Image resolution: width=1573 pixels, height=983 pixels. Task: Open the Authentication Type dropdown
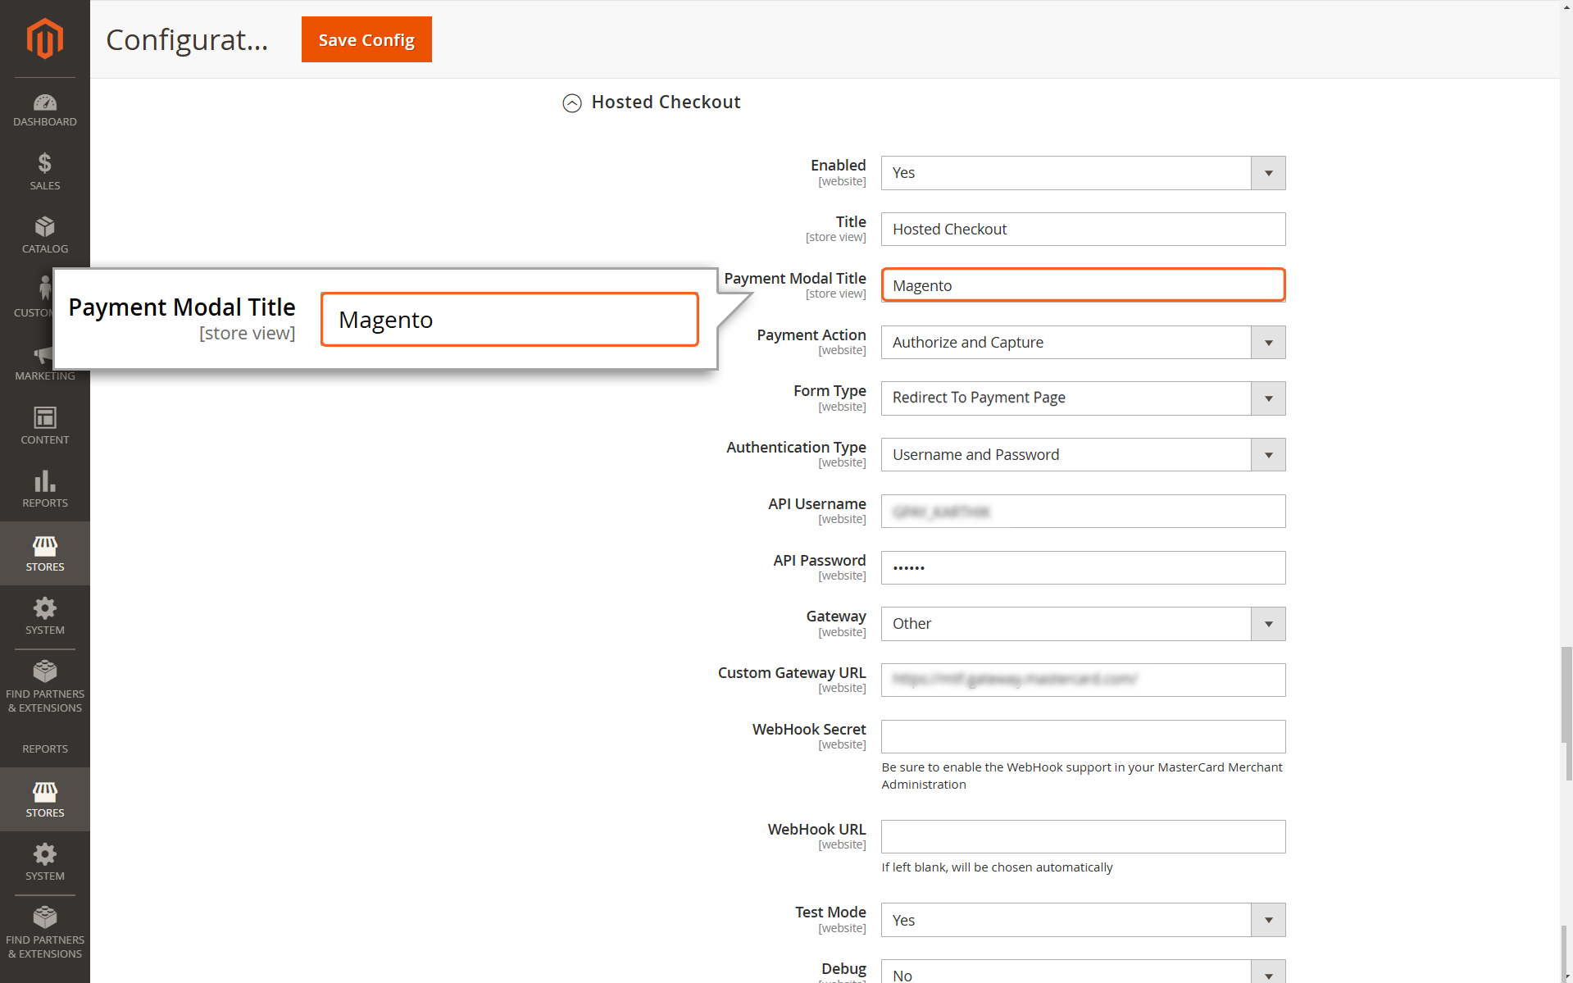coord(1083,455)
